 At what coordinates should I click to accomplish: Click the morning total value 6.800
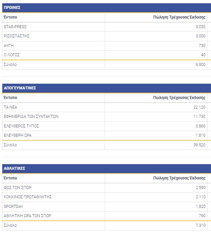(200, 65)
